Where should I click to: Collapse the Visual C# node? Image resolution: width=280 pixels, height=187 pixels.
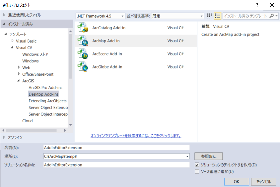click(12, 47)
